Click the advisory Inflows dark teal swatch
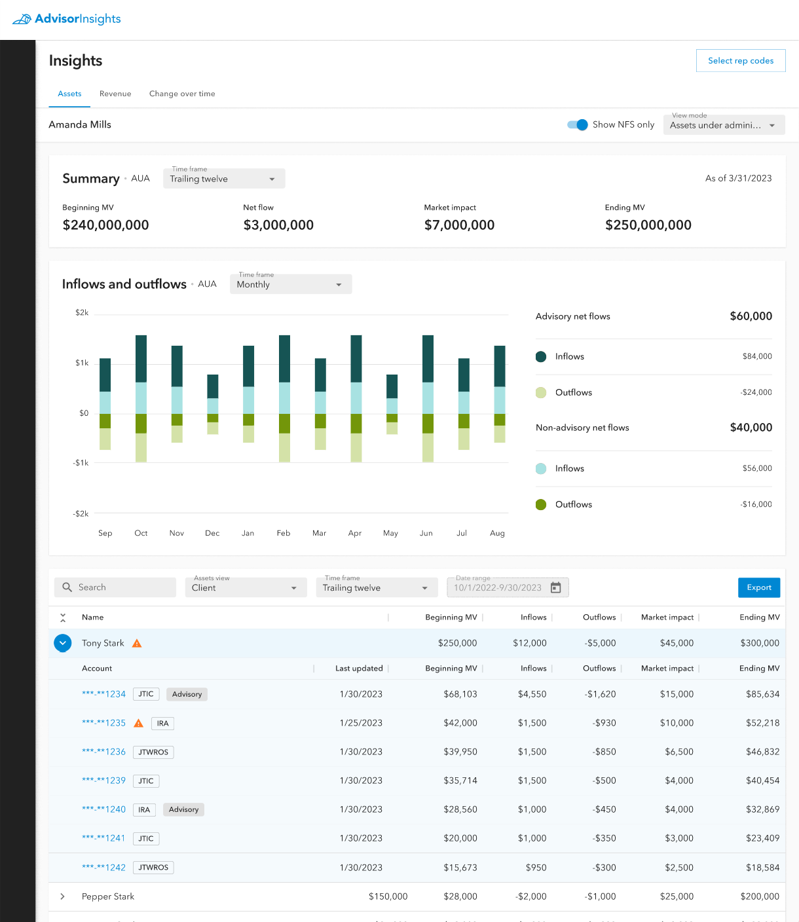Screen dimensions: 799x922 click(541, 357)
